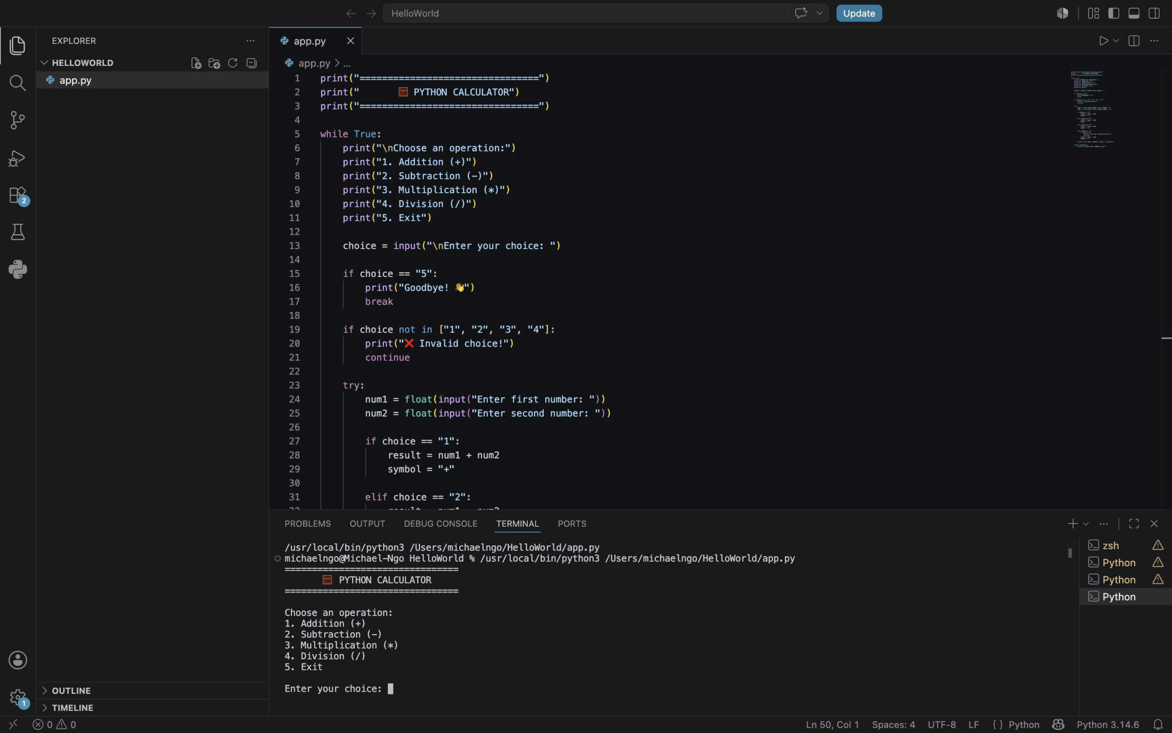The image size is (1172, 733).
Task: Open editor more actions ellipsis
Action: point(1154,41)
